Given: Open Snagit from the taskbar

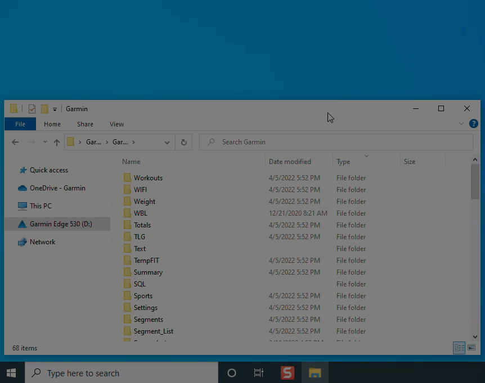Looking at the screenshot, I should (288, 373).
